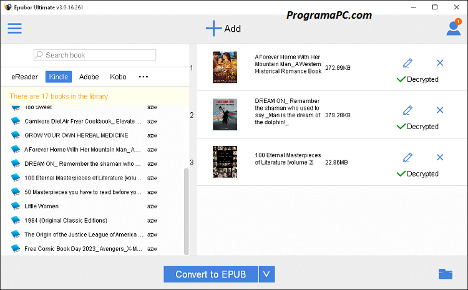Click book icon beside Justice League
Screen dimensions: 468x290
coord(16,234)
